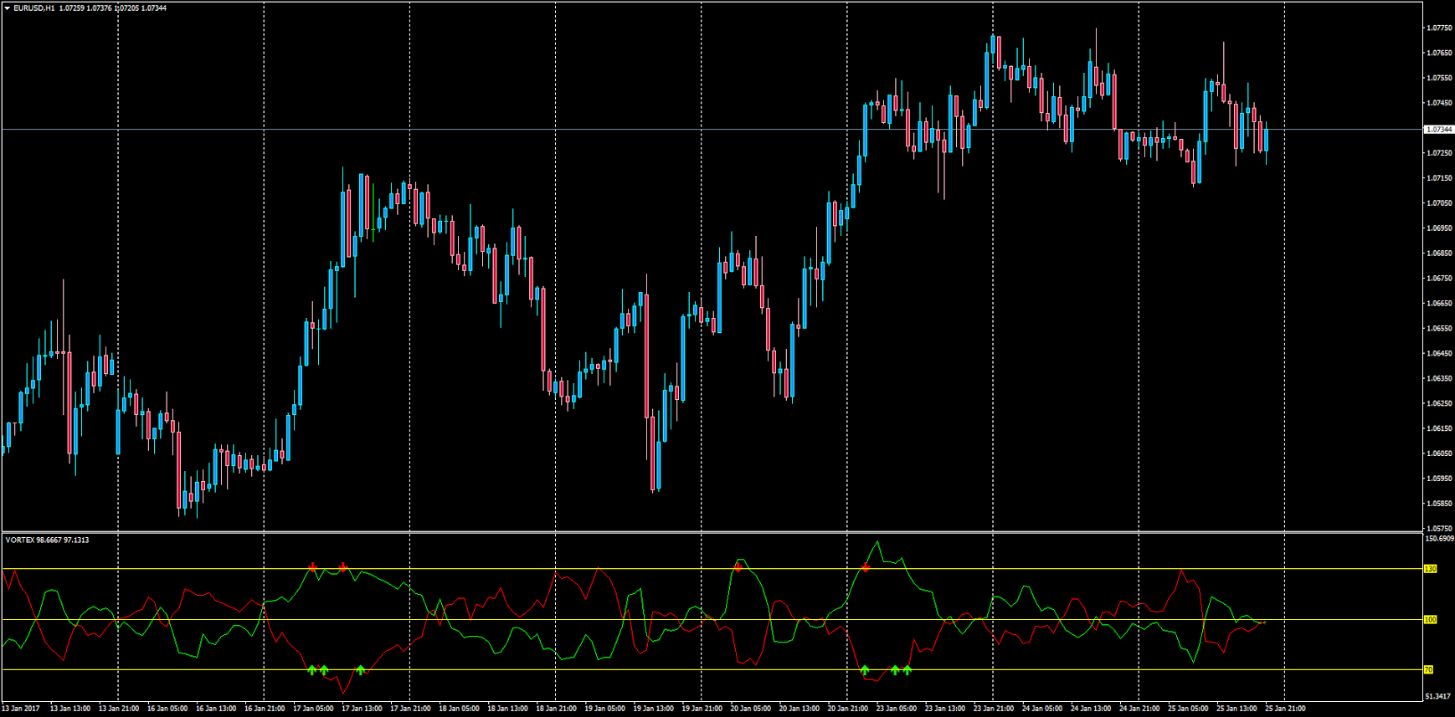Click the 1.07750 price axis label

[1439, 28]
